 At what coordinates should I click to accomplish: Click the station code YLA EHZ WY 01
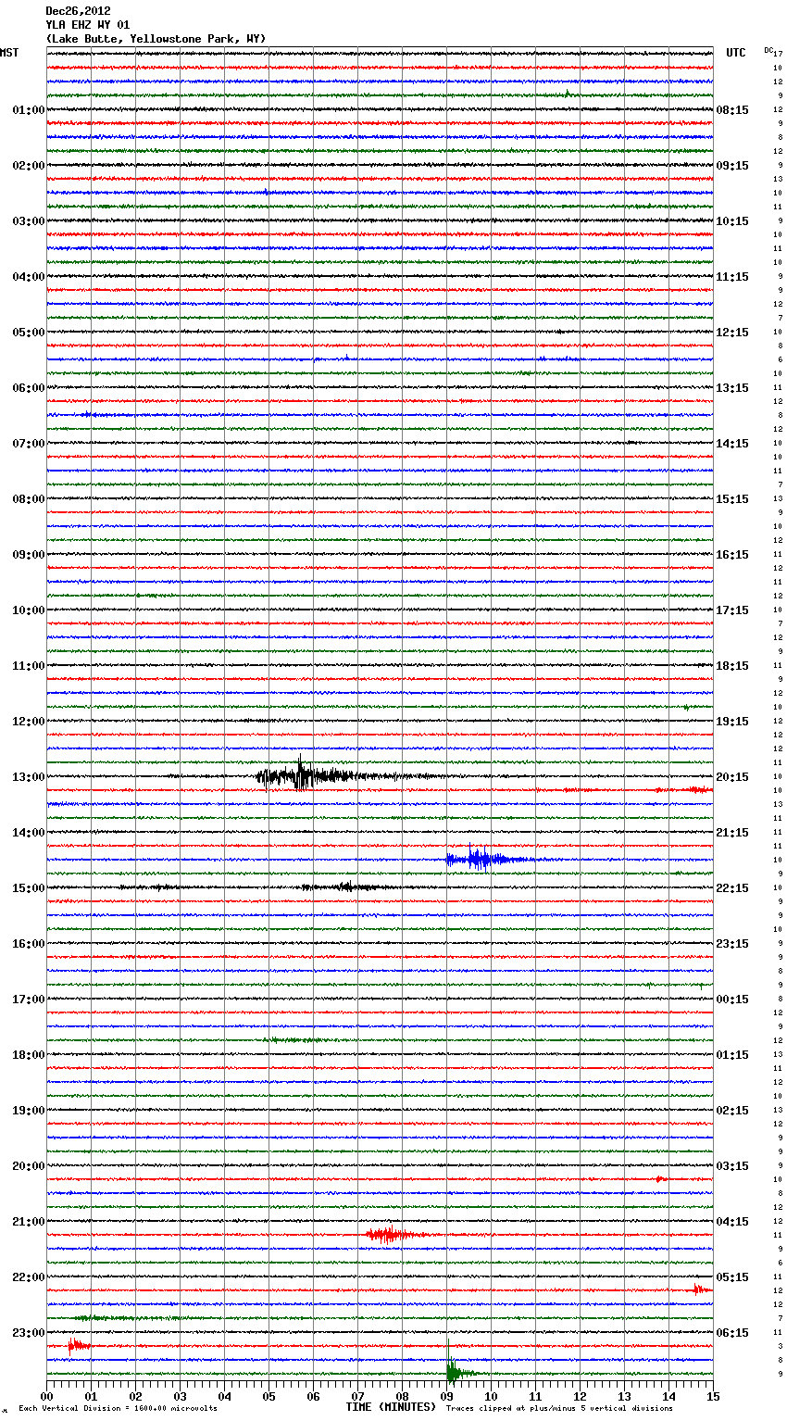point(88,25)
